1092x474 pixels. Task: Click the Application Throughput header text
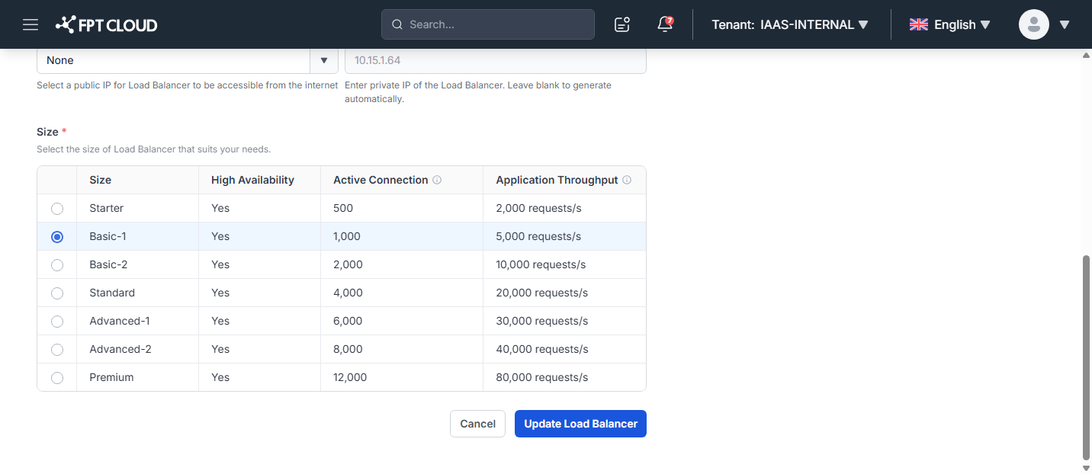click(x=557, y=180)
